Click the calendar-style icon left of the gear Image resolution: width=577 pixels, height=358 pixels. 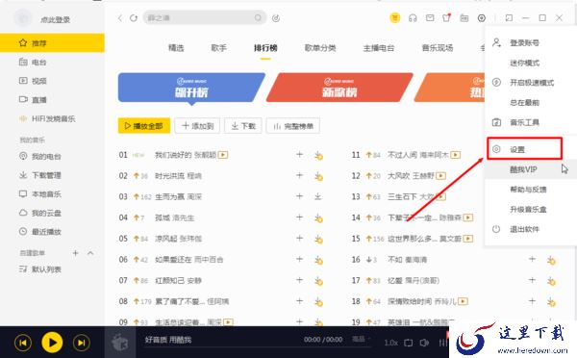point(464,17)
